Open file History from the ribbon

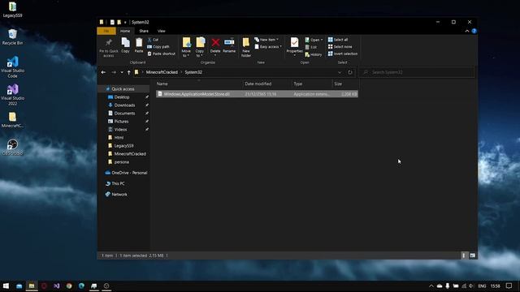tap(314, 54)
